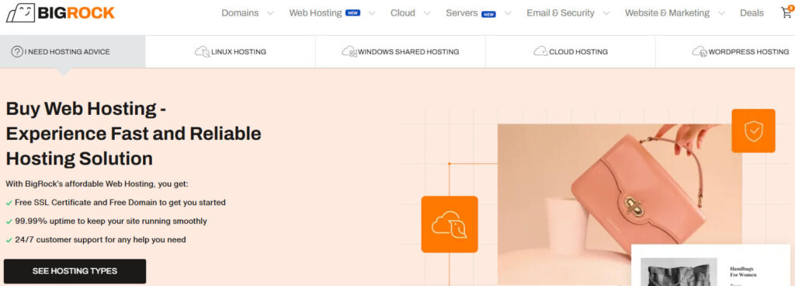Image resolution: width=795 pixels, height=286 pixels.
Task: Click the See Hosting Types button
Action: click(75, 271)
